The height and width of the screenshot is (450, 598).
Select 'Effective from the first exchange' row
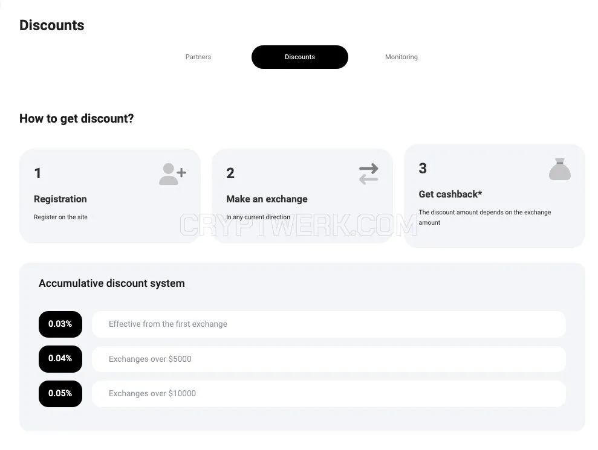point(329,324)
